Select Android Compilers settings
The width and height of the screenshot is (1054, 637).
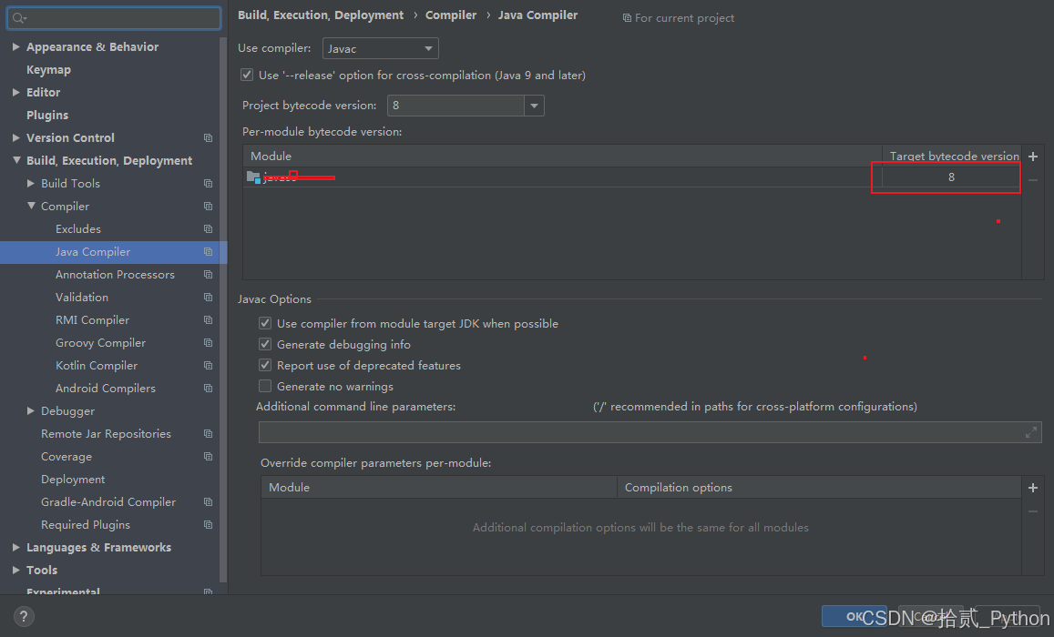click(x=105, y=388)
